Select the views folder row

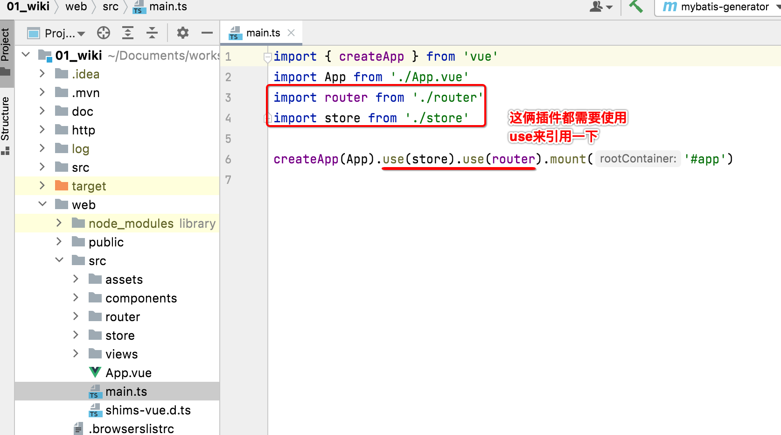point(117,354)
